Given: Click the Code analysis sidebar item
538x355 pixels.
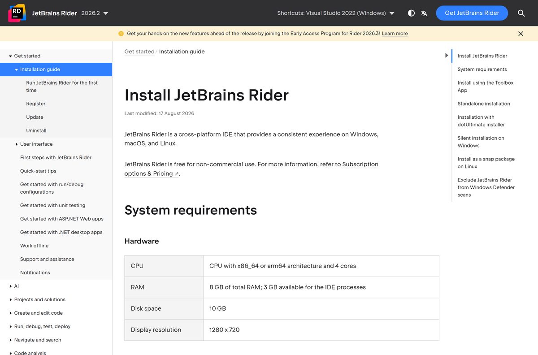Looking at the screenshot, I should pos(30,353).
